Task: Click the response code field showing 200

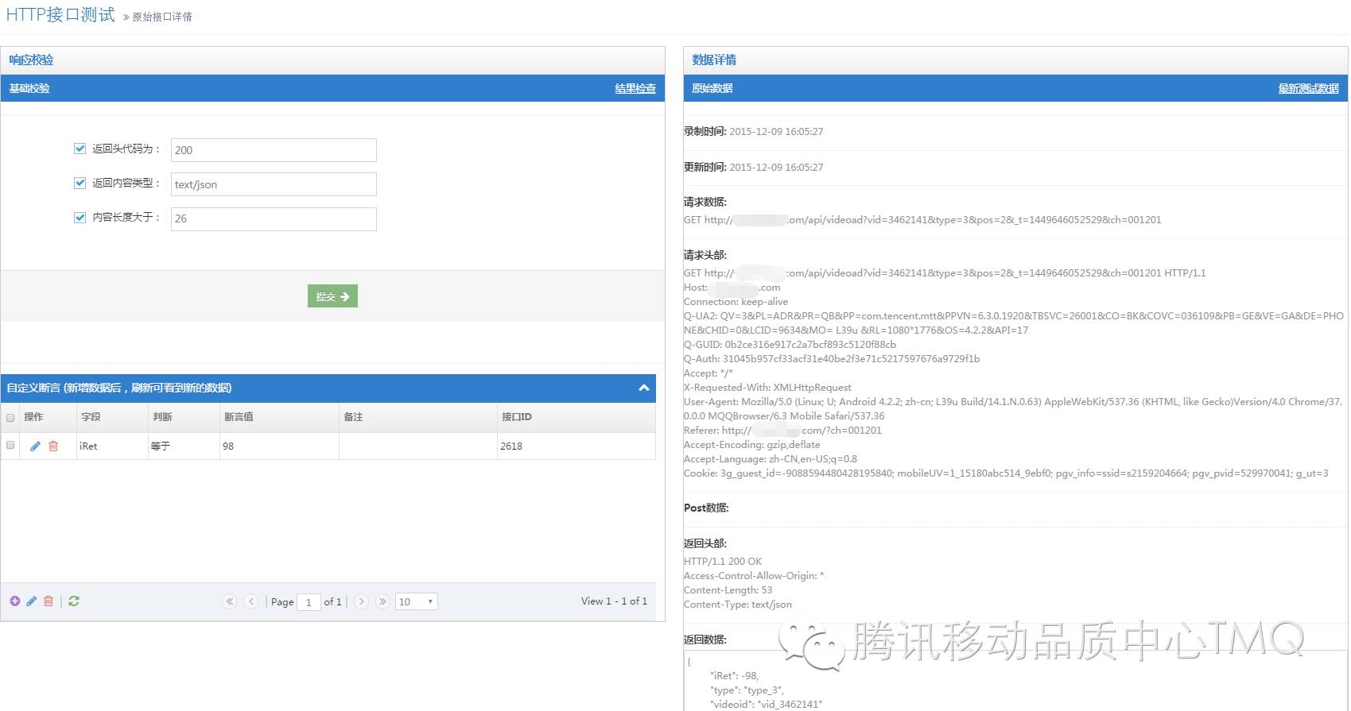Action: [x=274, y=150]
